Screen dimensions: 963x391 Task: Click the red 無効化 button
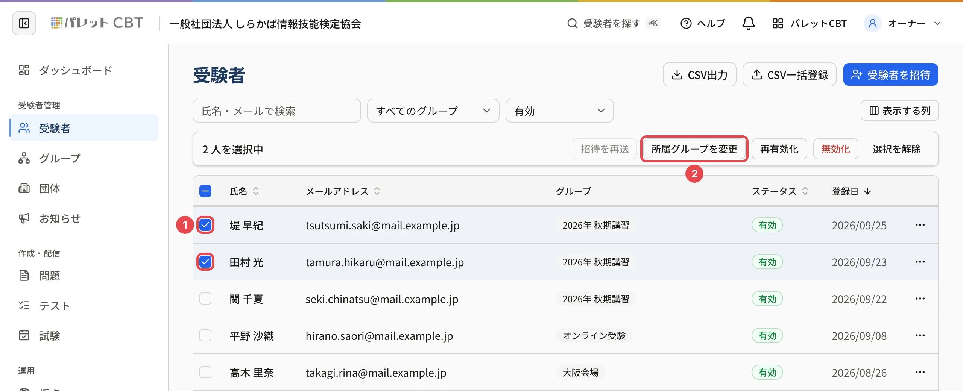click(x=835, y=149)
